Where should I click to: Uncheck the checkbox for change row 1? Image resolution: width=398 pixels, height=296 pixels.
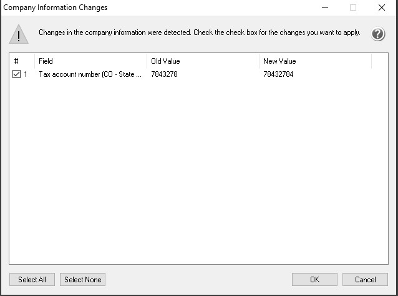pyautogui.click(x=16, y=74)
